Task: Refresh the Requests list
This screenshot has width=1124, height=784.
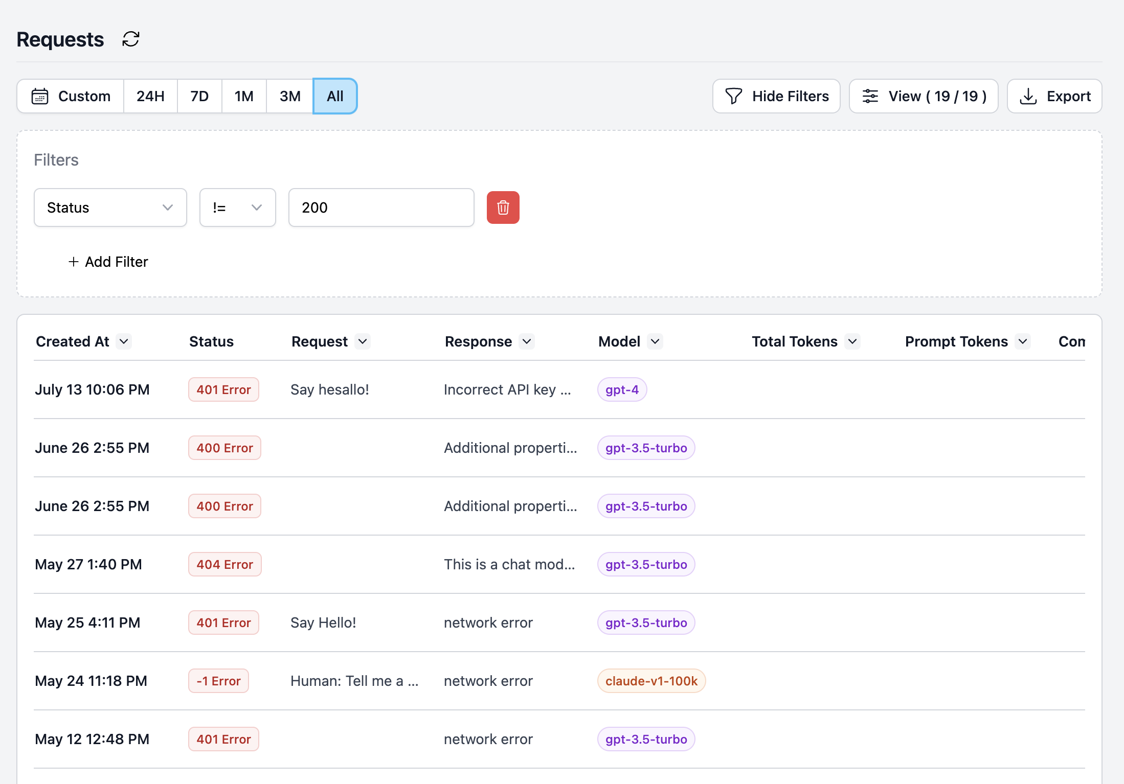Action: point(131,39)
